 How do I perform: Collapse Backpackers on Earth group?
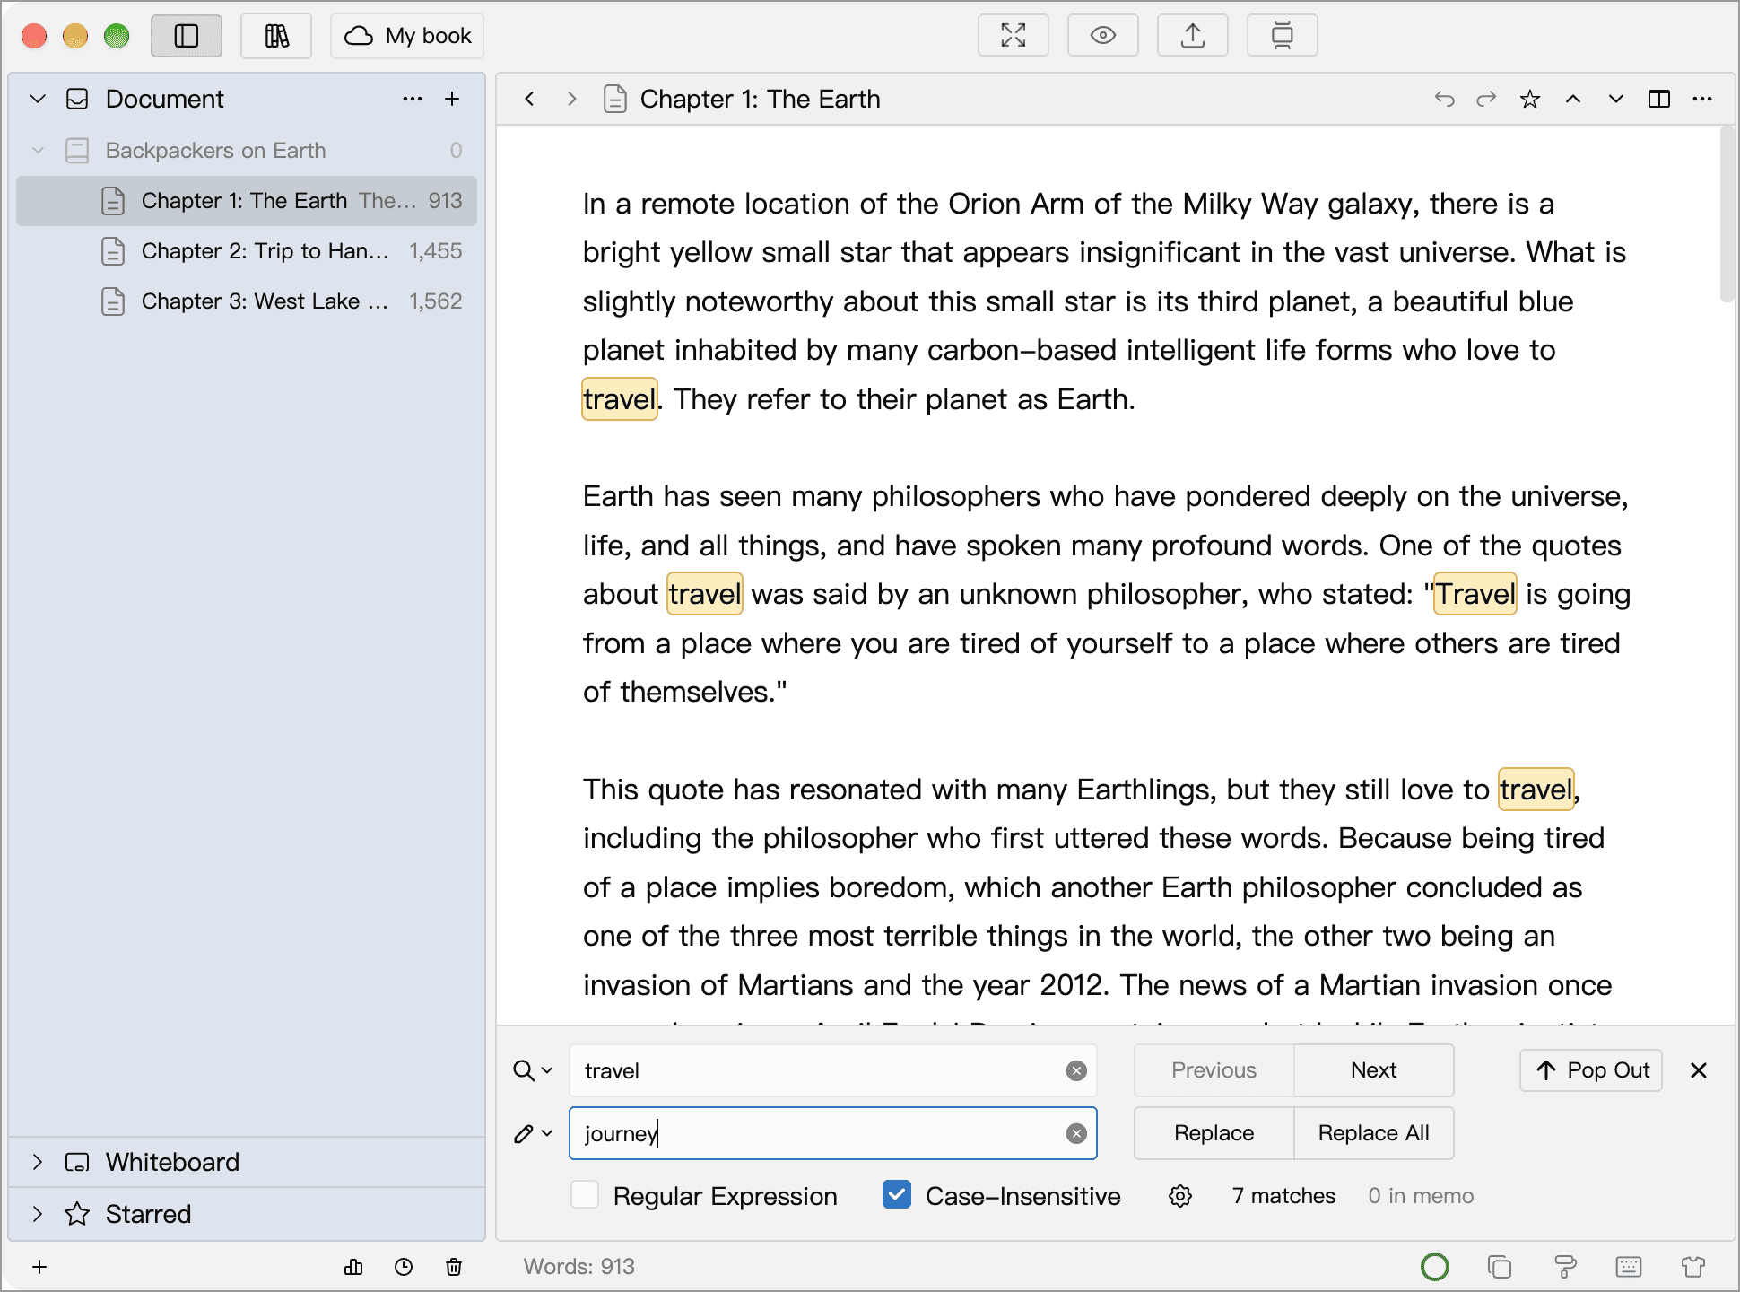(38, 150)
